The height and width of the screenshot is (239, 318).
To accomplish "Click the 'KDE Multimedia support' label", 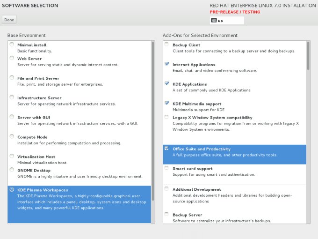I will pyautogui.click(x=197, y=104).
